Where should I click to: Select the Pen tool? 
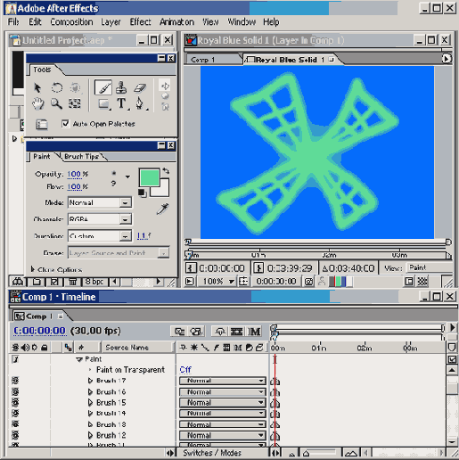pyautogui.click(x=139, y=103)
